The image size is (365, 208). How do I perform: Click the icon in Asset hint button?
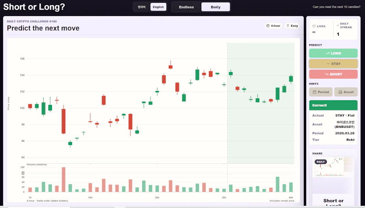340,92
